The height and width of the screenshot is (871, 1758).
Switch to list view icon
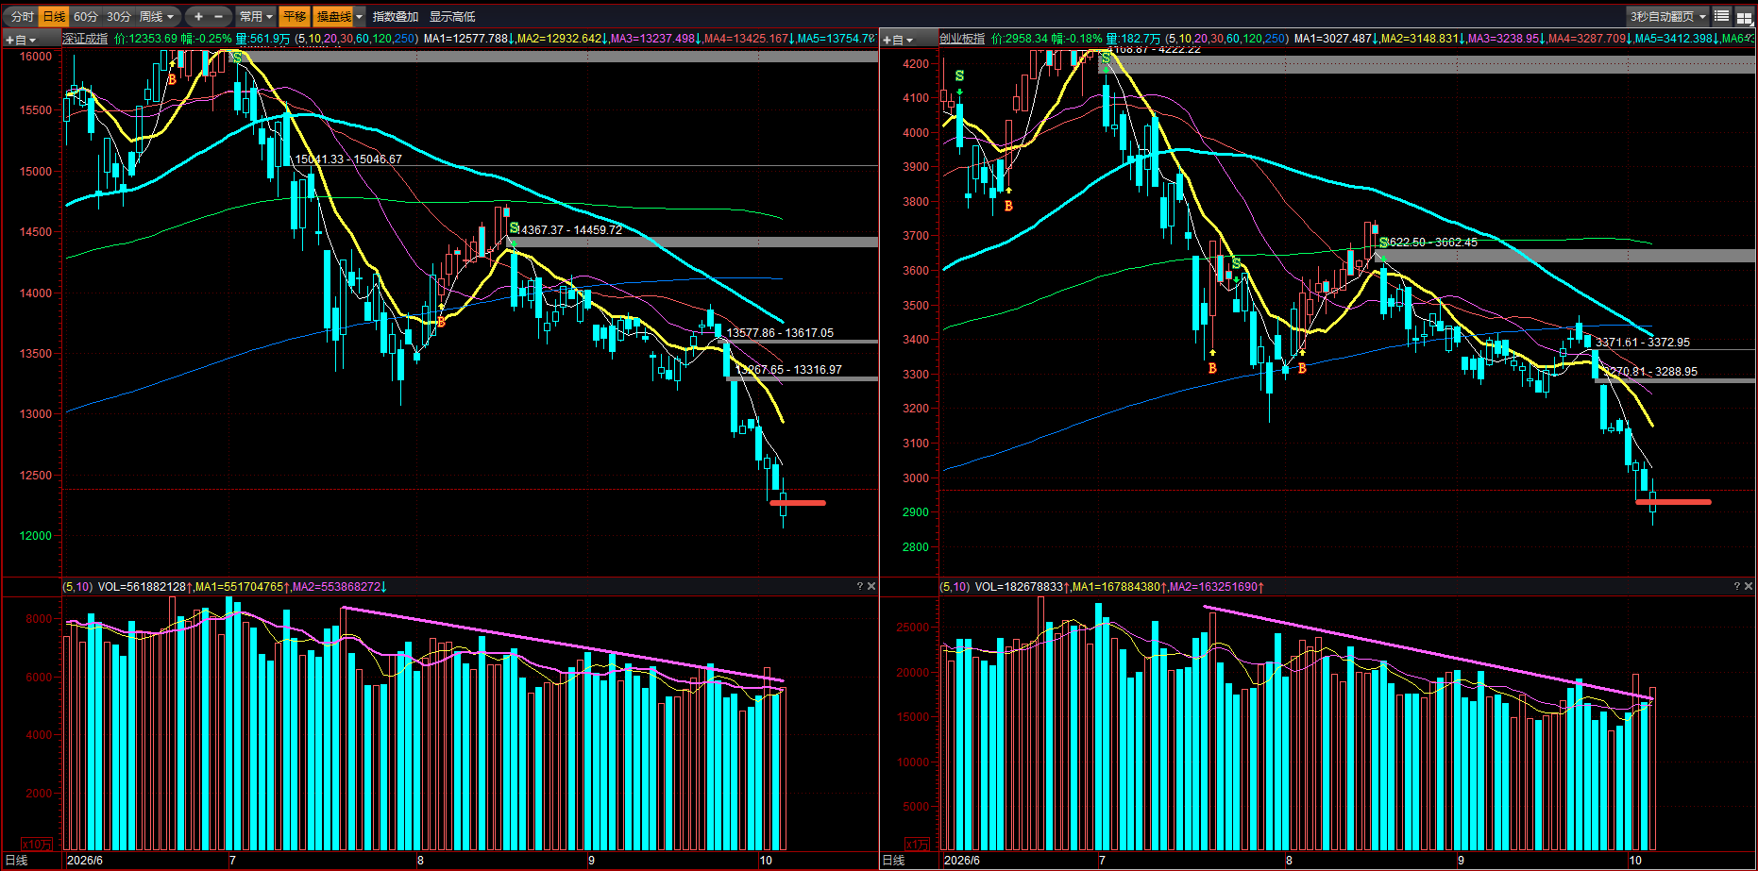1722,17
